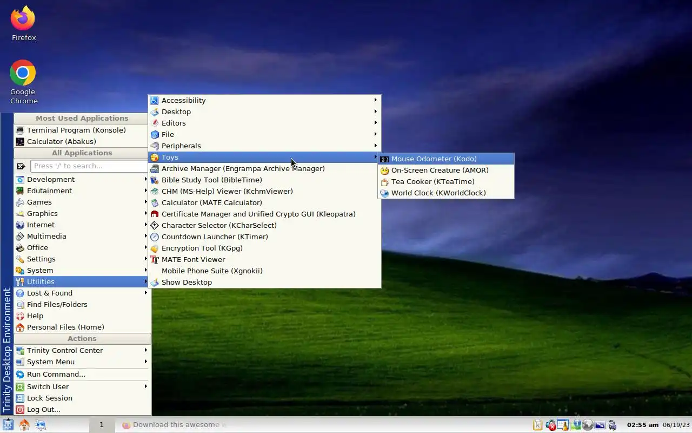Open the File submenu in Utilities

(x=264, y=134)
